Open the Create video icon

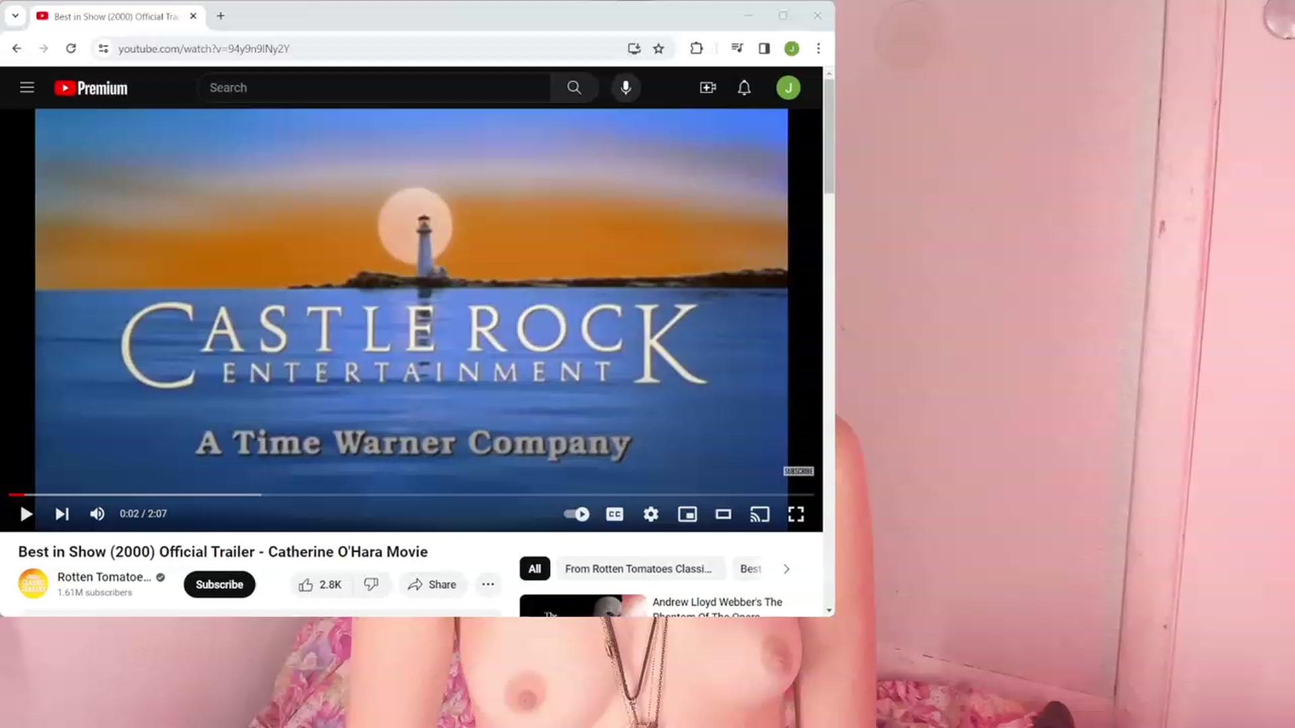[x=708, y=88]
